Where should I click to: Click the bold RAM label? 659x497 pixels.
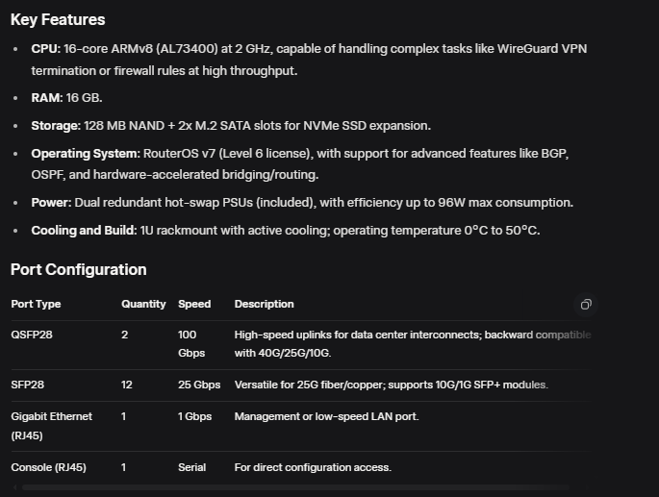point(46,98)
